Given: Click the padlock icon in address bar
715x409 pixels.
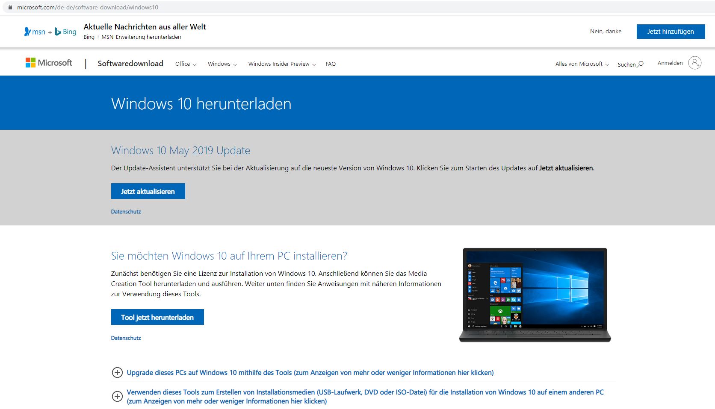Looking at the screenshot, I should [x=10, y=7].
